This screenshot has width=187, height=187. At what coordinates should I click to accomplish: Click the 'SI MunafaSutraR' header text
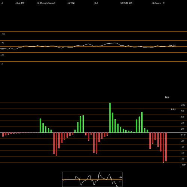[x=46, y=3]
